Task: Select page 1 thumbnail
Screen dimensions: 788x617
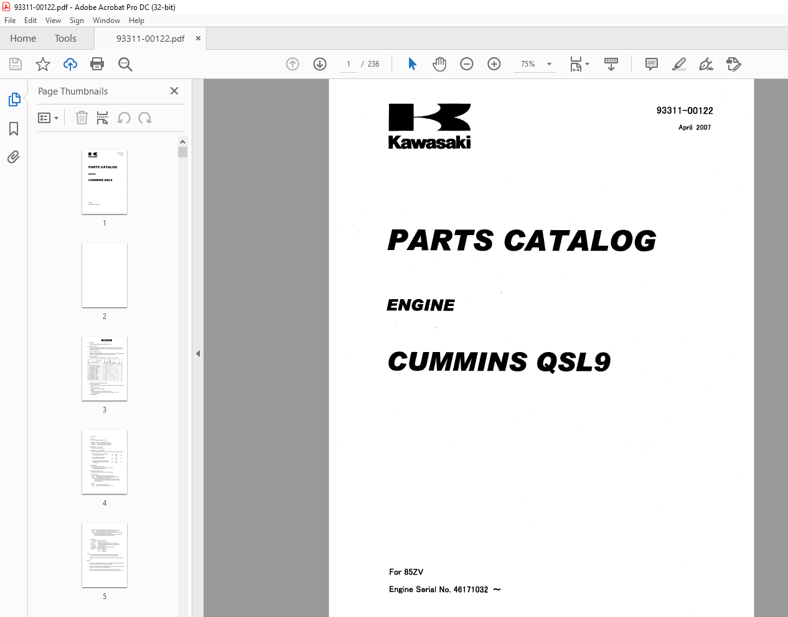Action: click(105, 182)
